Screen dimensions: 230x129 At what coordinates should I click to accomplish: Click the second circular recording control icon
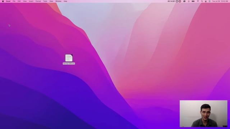coord(180,1)
